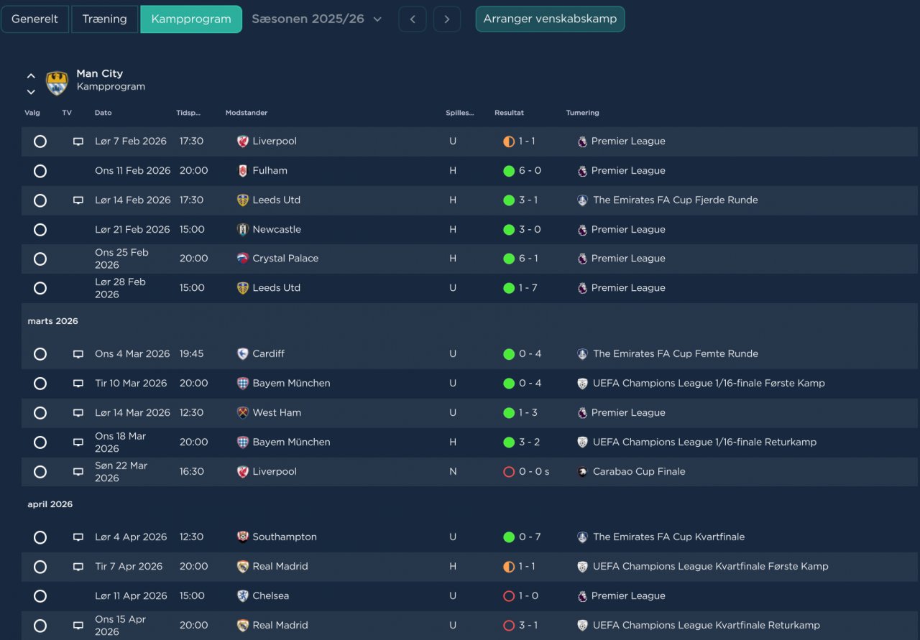This screenshot has height=640, width=920.
Task: Click Carabao Cup Finale competition icon
Action: (x=583, y=472)
